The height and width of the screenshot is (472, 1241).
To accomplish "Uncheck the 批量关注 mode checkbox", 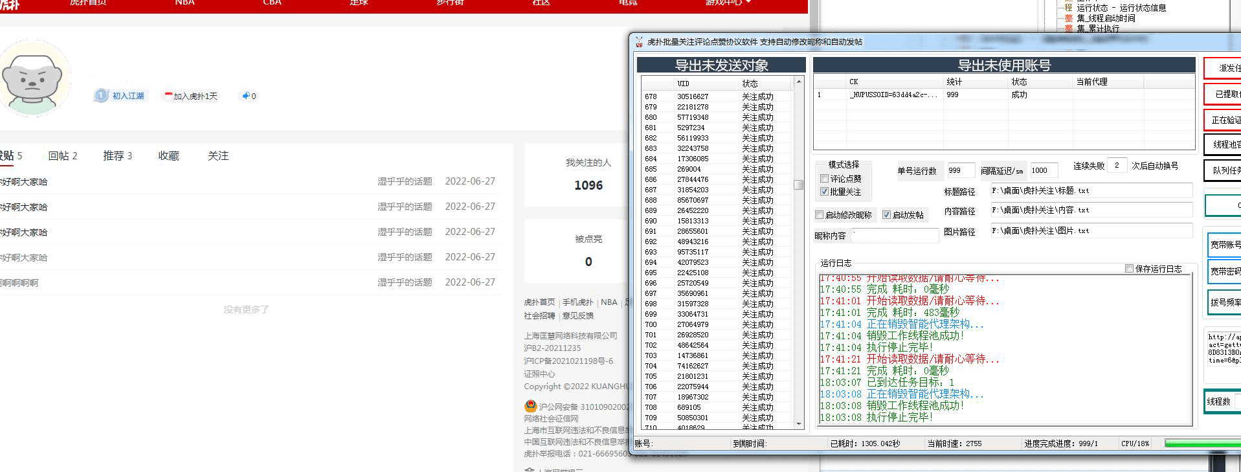I will pyautogui.click(x=824, y=192).
